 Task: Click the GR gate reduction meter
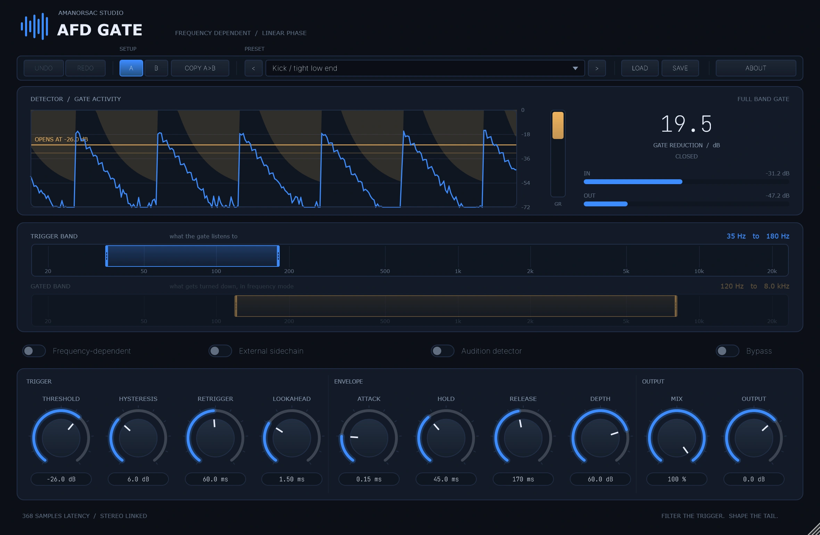coord(558,154)
